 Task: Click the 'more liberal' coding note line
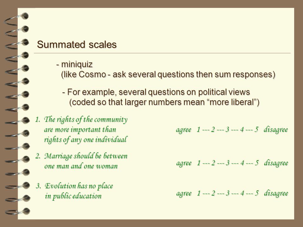(164, 102)
